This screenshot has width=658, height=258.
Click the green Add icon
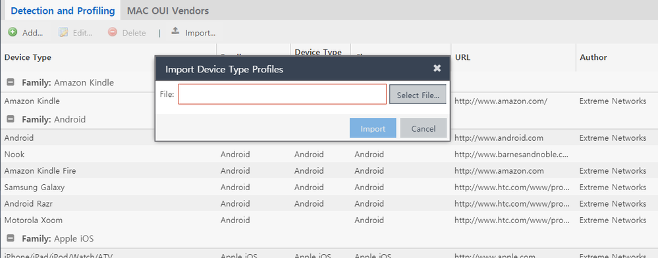pos(13,32)
